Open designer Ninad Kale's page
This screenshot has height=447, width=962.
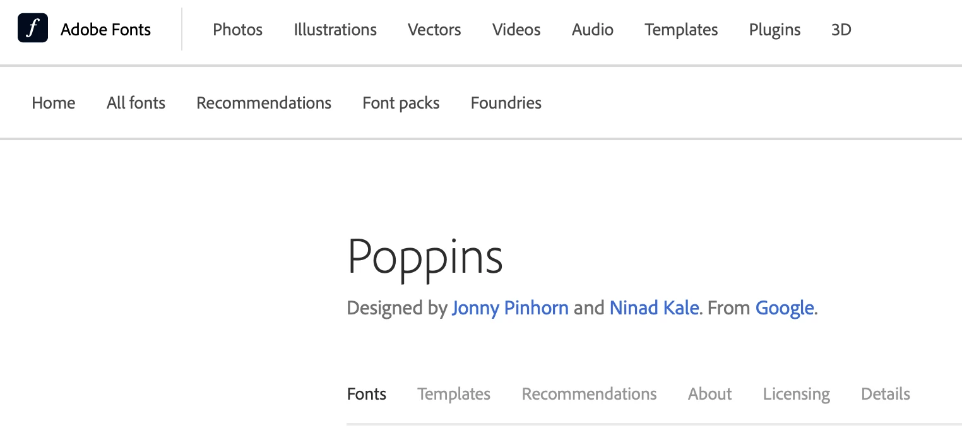pos(654,308)
